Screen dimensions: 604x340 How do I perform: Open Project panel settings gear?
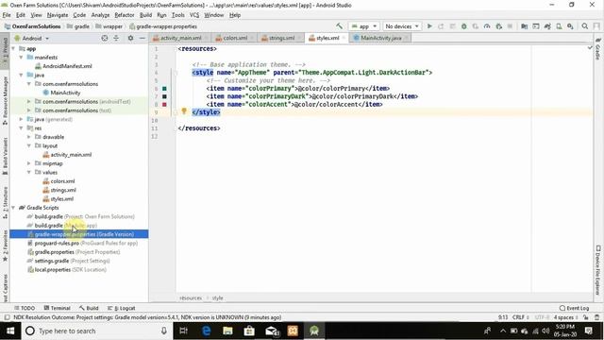pos(130,38)
